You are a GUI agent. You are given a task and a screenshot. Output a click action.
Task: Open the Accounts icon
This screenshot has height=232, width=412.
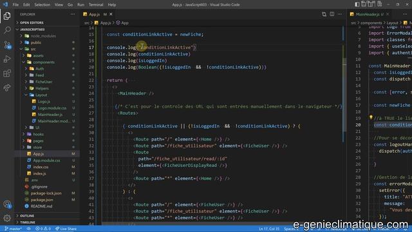point(7,204)
